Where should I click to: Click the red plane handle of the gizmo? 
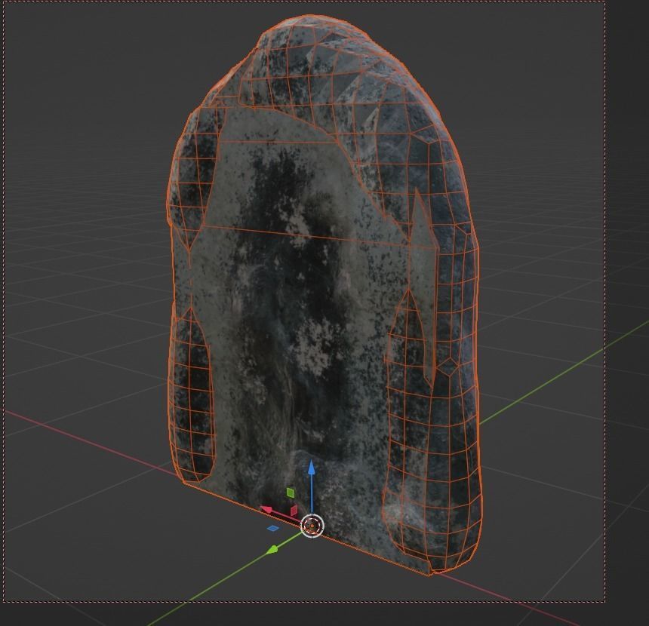pos(294,510)
